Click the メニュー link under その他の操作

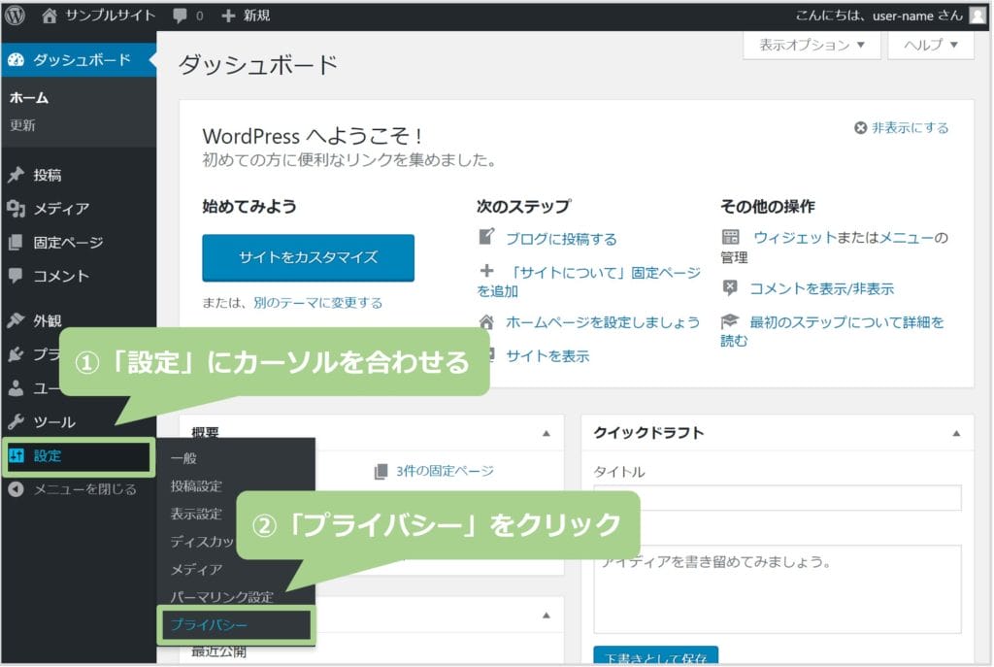[907, 238]
